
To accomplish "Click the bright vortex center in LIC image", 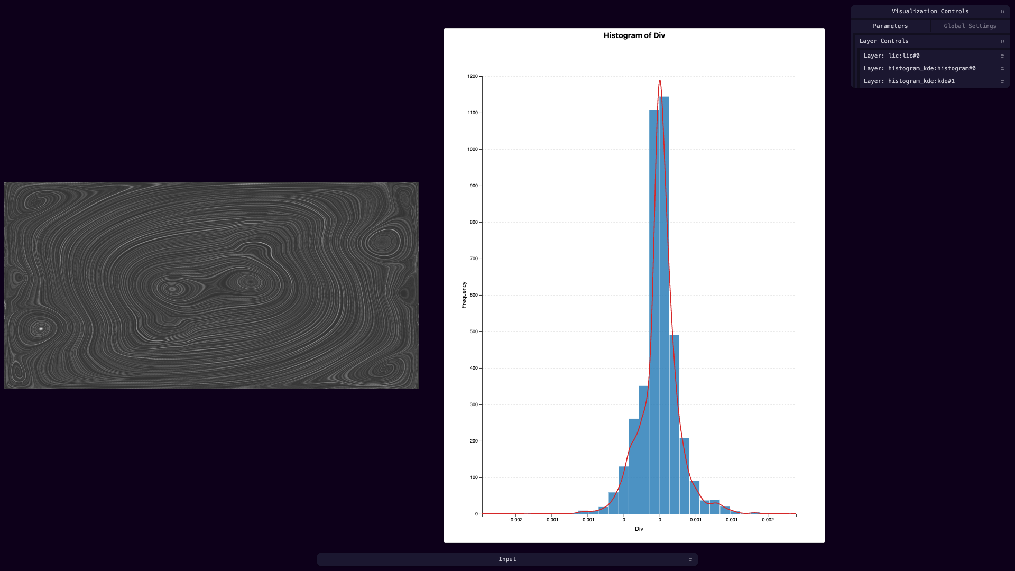I will pyautogui.click(x=41, y=329).
